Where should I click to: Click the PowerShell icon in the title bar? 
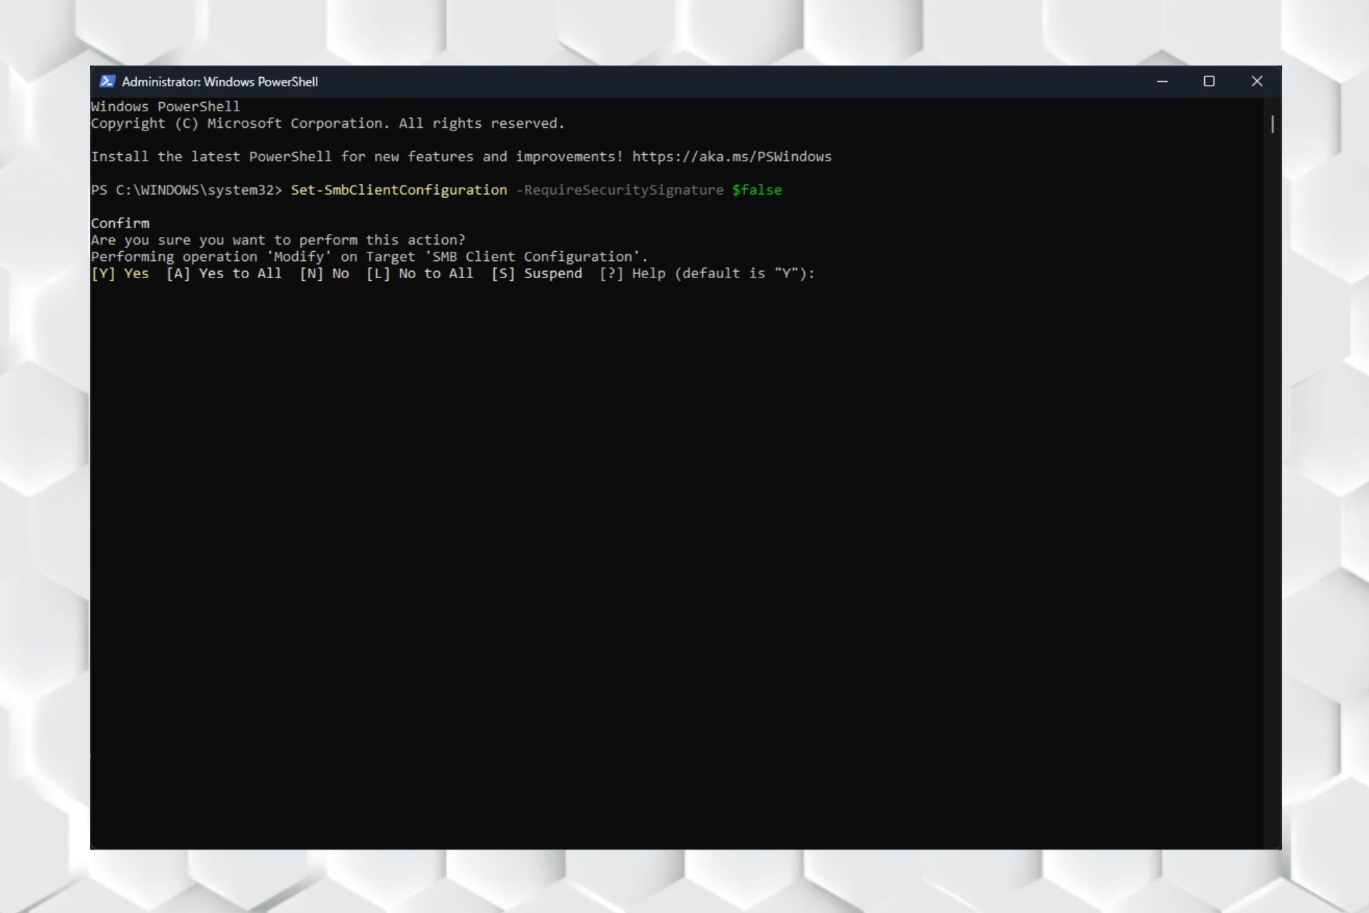tap(107, 81)
